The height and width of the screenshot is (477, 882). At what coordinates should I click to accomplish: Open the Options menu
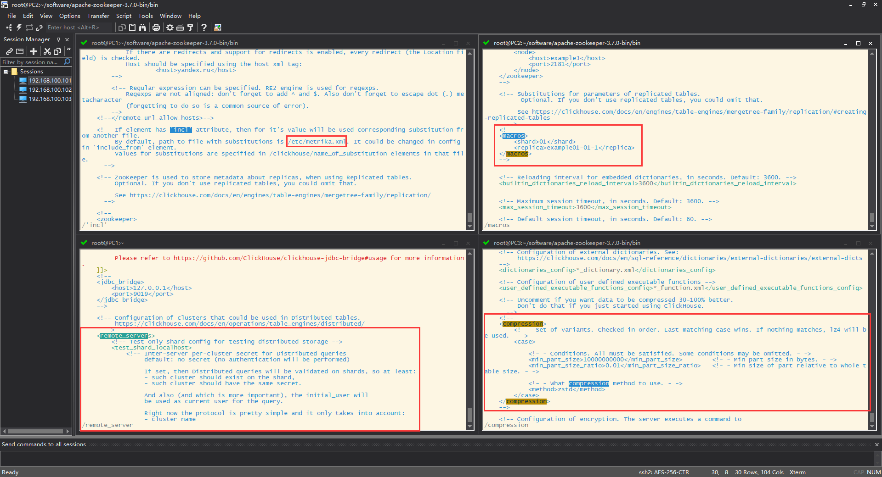click(69, 16)
